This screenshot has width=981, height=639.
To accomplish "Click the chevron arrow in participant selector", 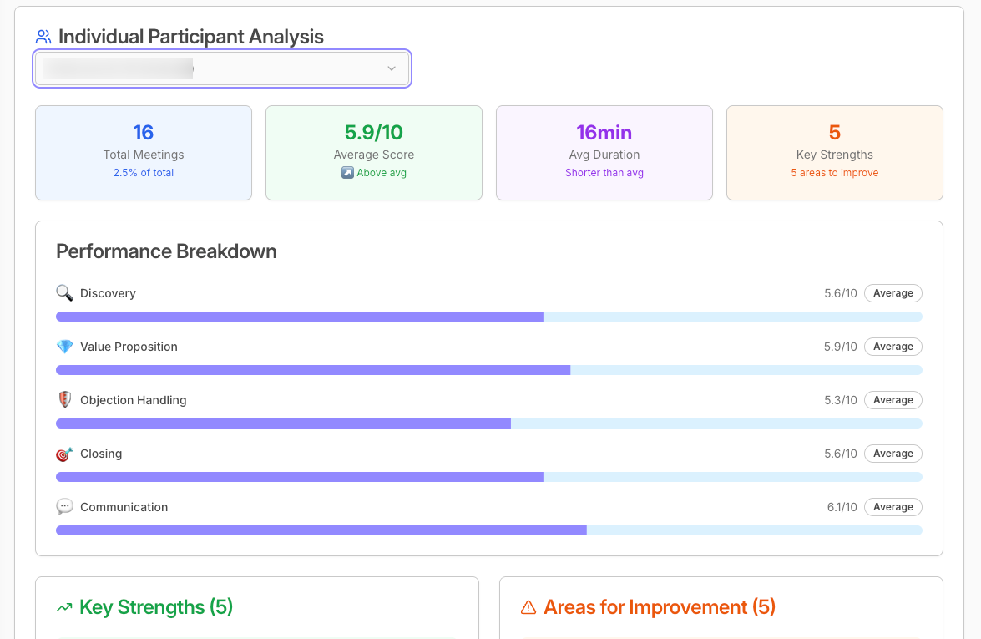I will click(x=392, y=68).
